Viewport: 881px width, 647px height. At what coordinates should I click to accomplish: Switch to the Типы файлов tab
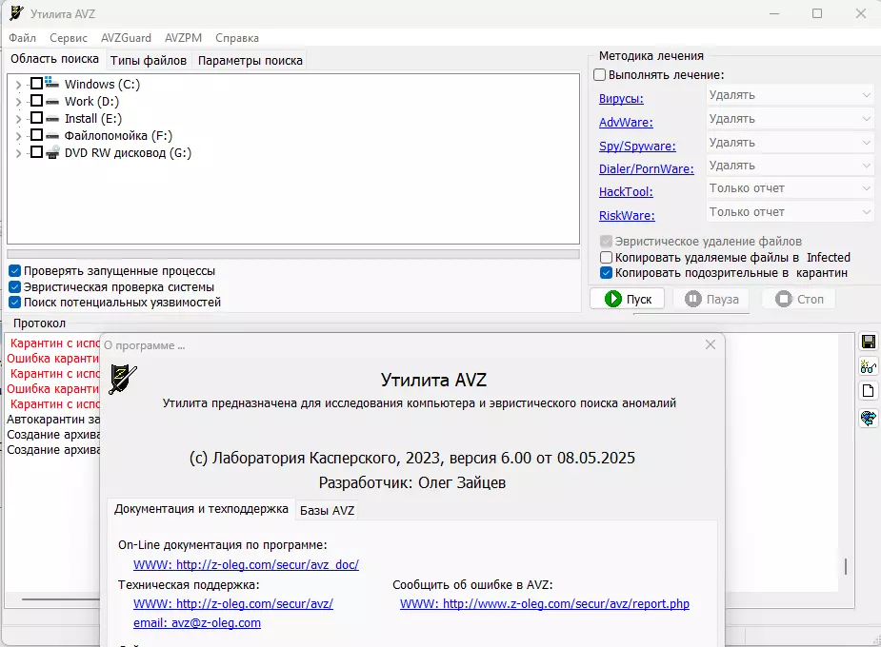[x=149, y=61]
